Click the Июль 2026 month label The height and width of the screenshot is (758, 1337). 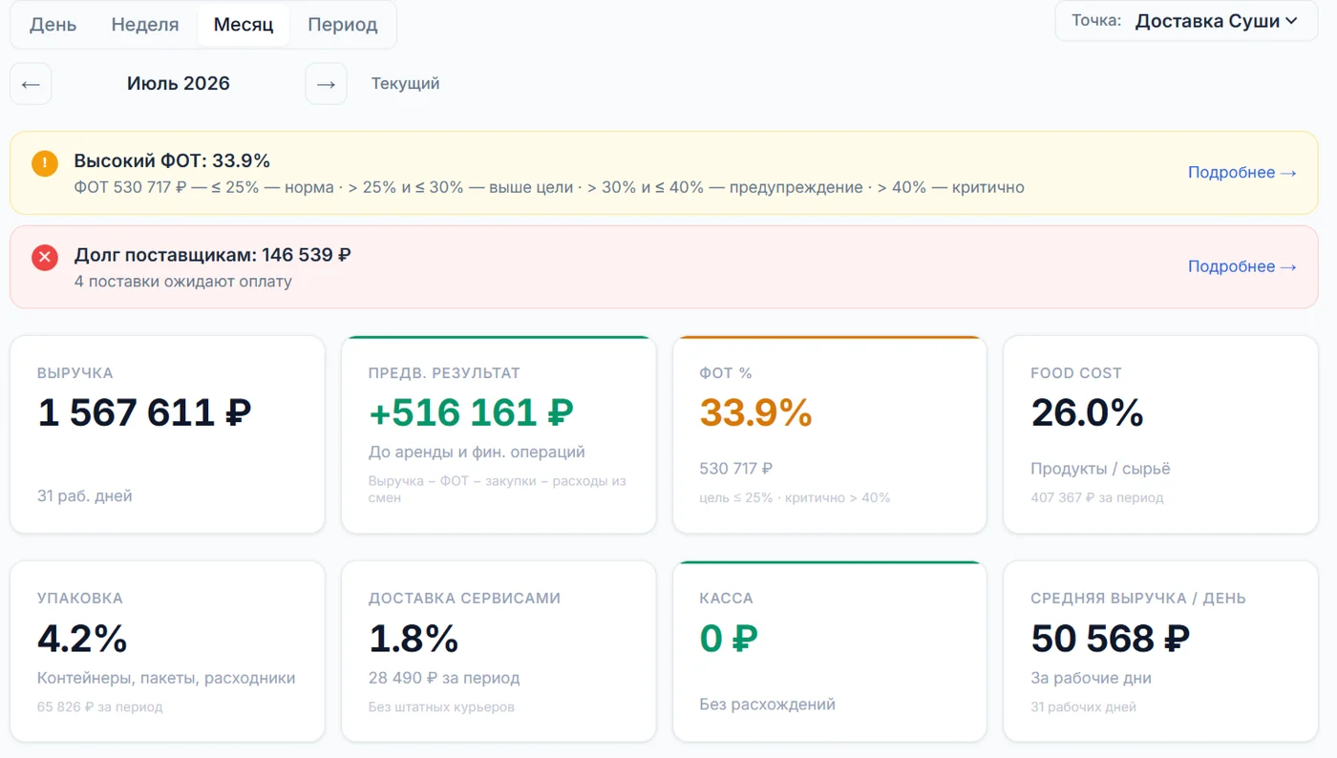(x=179, y=84)
